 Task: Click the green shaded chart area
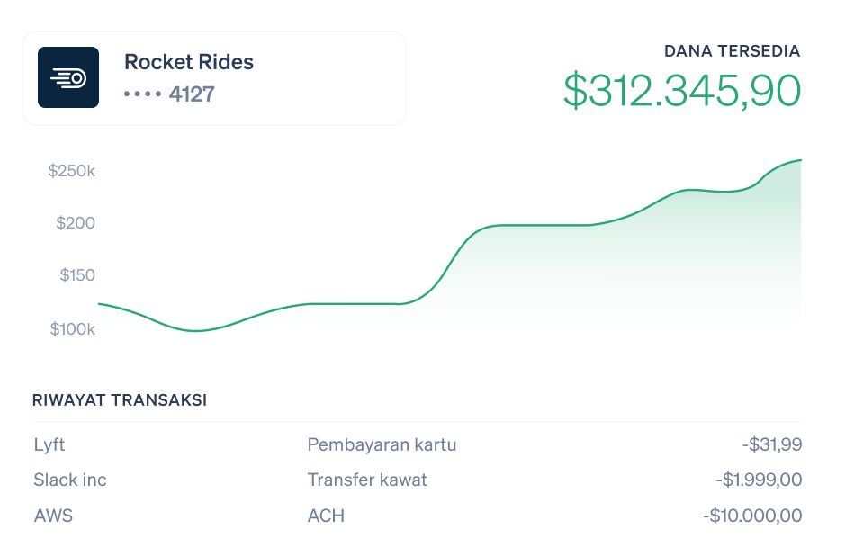click(620, 270)
